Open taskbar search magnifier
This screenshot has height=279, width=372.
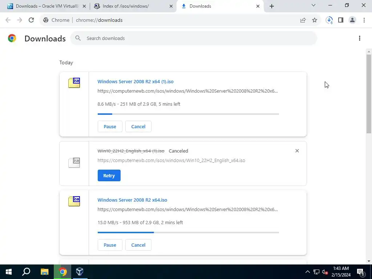(26, 272)
